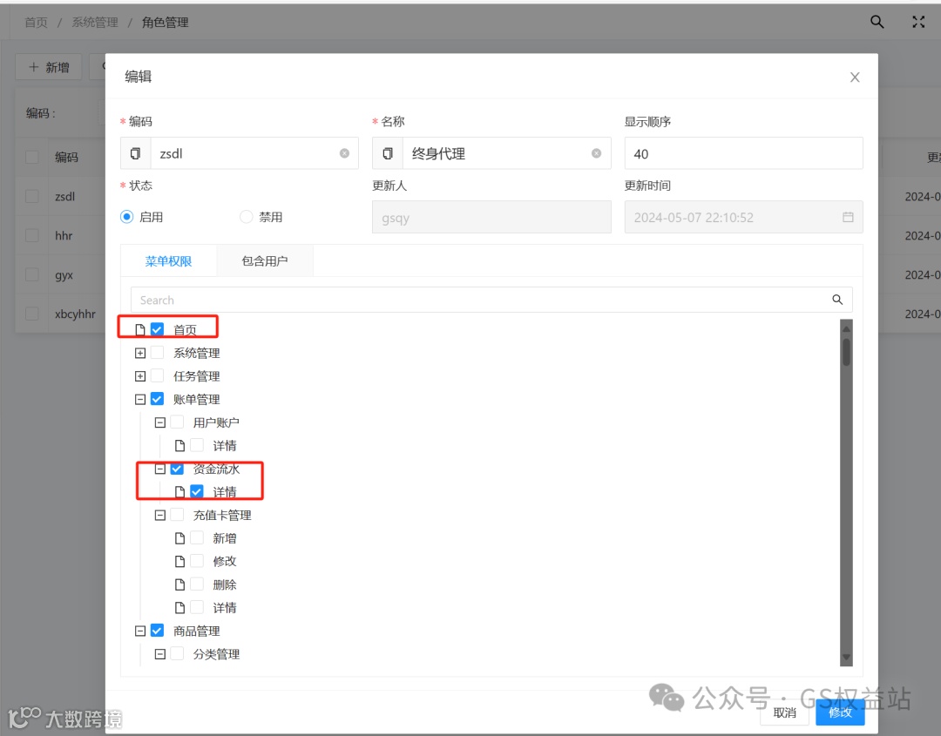This screenshot has height=736, width=941.
Task: Collapse the 商品管理 tree node
Action: (139, 631)
